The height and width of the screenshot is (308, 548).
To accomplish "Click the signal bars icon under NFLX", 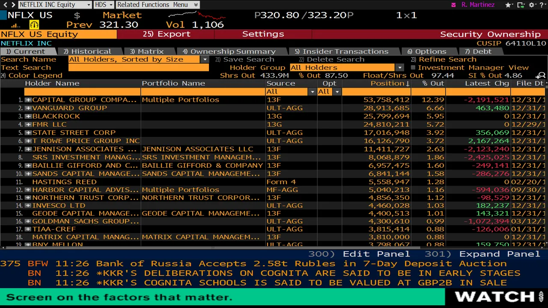I will (x=15, y=25).
